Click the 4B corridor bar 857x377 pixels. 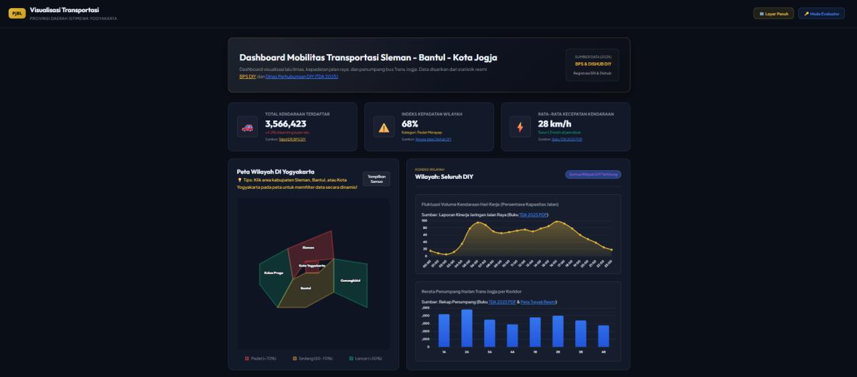(x=603, y=336)
